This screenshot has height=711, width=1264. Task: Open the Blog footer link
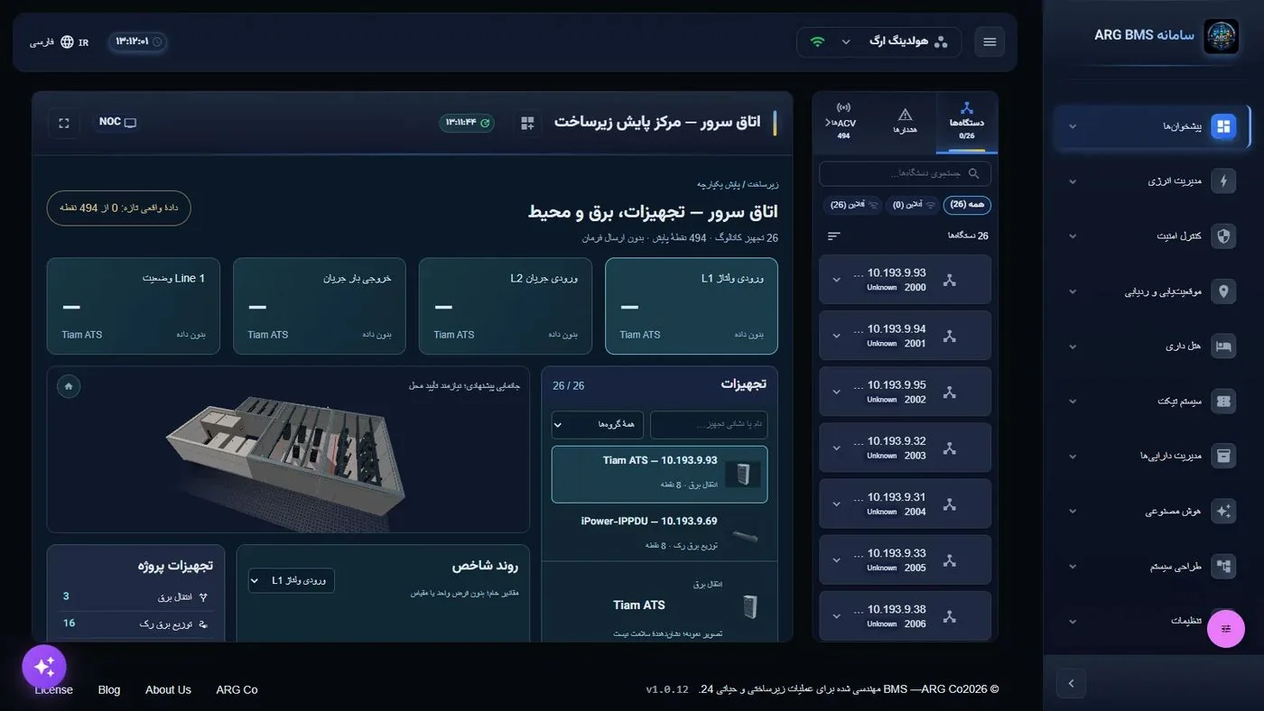(x=109, y=689)
